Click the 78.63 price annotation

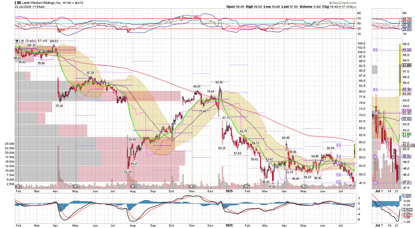211,92
